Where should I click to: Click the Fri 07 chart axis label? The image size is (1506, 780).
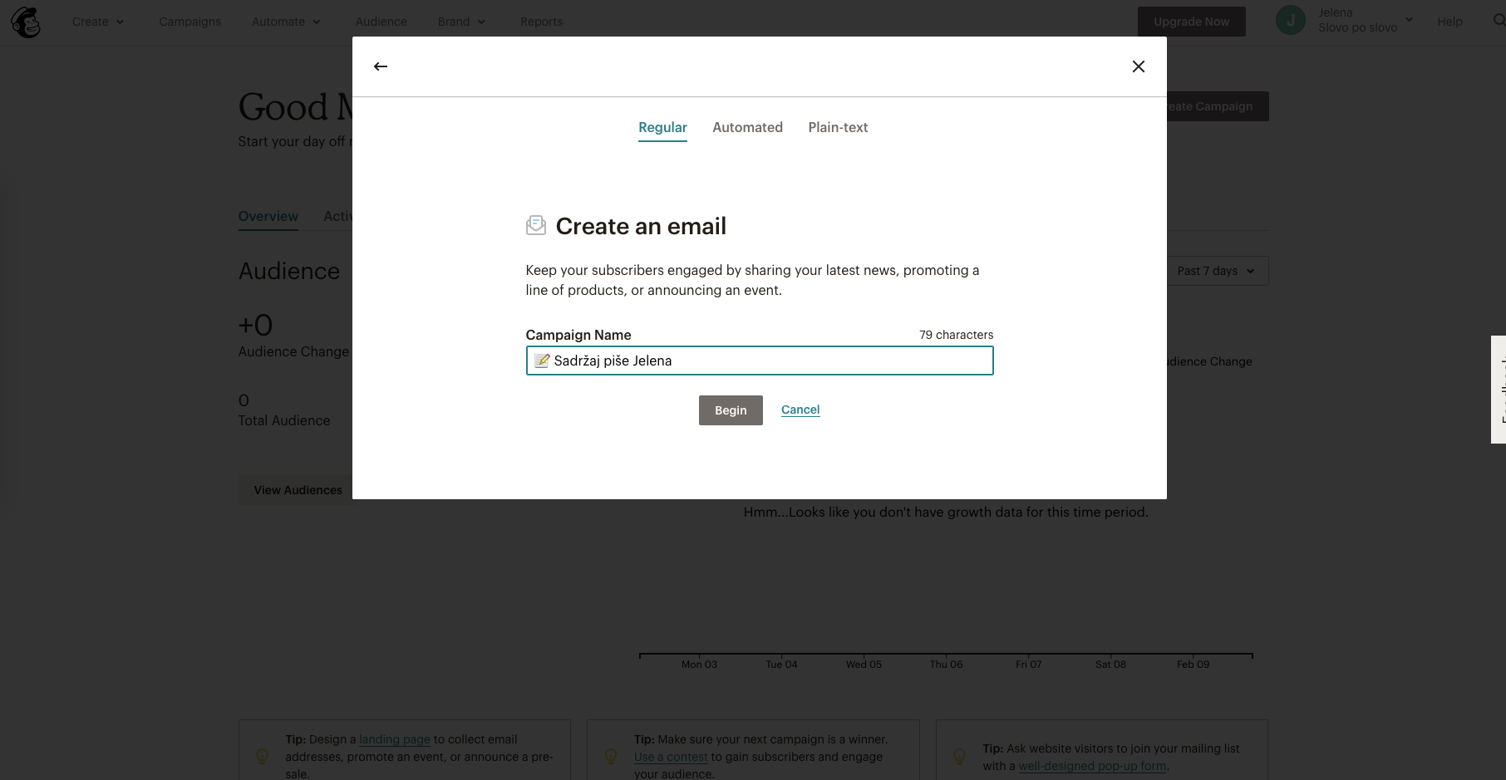tap(1028, 665)
